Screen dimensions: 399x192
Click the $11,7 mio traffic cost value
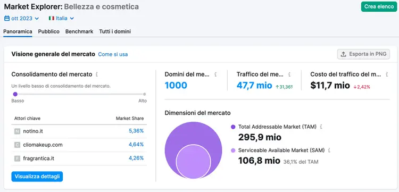pos(330,86)
